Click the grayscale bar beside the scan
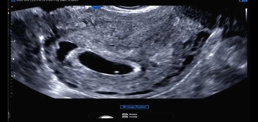258x122 pixels. point(246,15)
